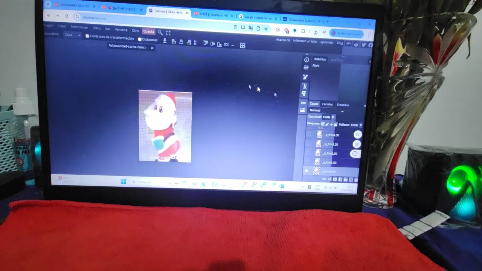Show the _a_frm4.50 layer visibility box
482x271 pixels.
(310, 134)
